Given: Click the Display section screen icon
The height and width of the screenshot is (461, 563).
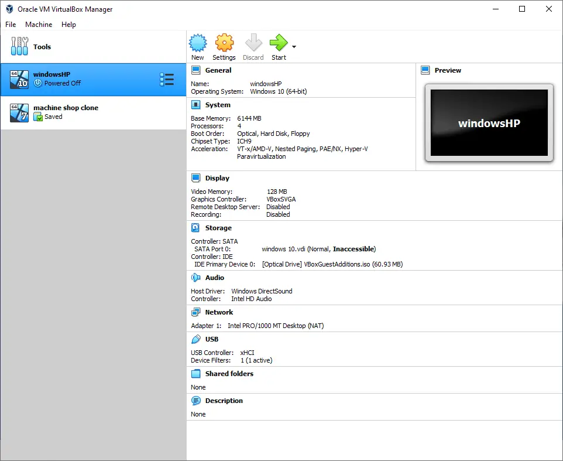Looking at the screenshot, I should pyautogui.click(x=195, y=178).
